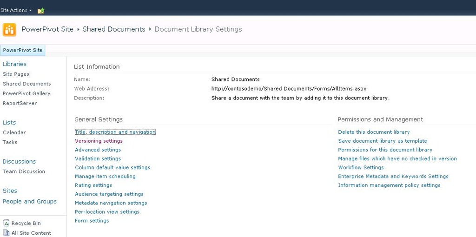Click the orange PowerPivot site logo
476x237 pixels.
(x=9, y=30)
